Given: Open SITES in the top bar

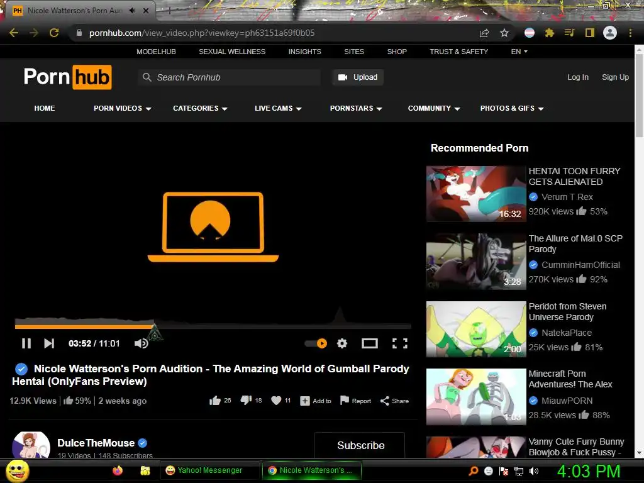Looking at the screenshot, I should pos(354,52).
